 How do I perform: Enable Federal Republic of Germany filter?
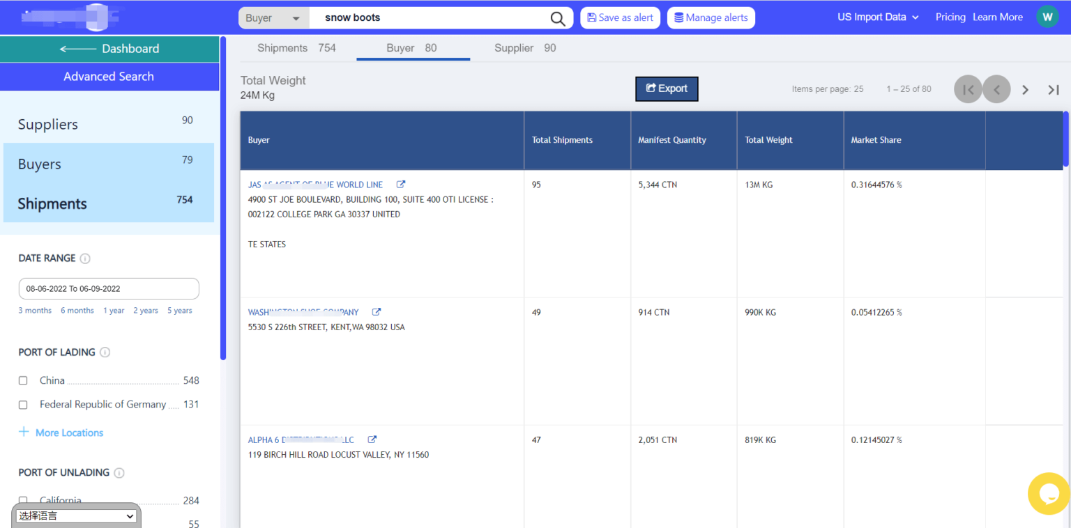click(23, 405)
